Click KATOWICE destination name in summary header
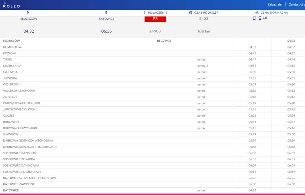 [106, 19]
